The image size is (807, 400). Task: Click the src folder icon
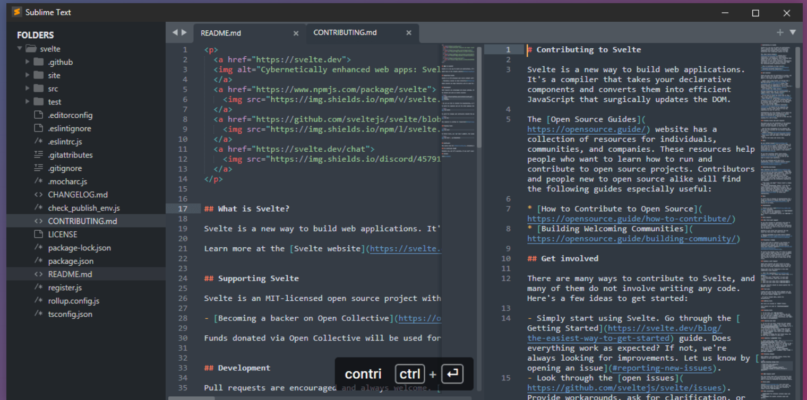(38, 88)
